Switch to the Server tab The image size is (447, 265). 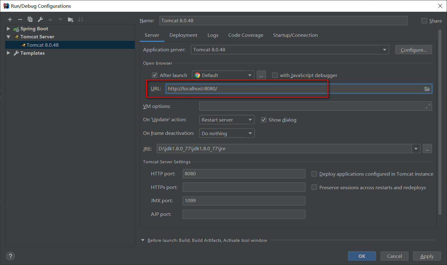pyautogui.click(x=152, y=35)
